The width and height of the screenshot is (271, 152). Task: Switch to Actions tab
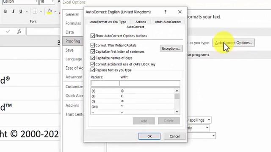coord(141,22)
